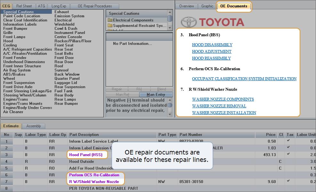The width and height of the screenshot is (316, 192).
Task: Open the OE Repair Procedures tab
Action: click(x=94, y=6)
